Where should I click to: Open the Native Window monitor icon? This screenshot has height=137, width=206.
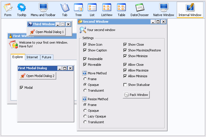click(x=164, y=7)
